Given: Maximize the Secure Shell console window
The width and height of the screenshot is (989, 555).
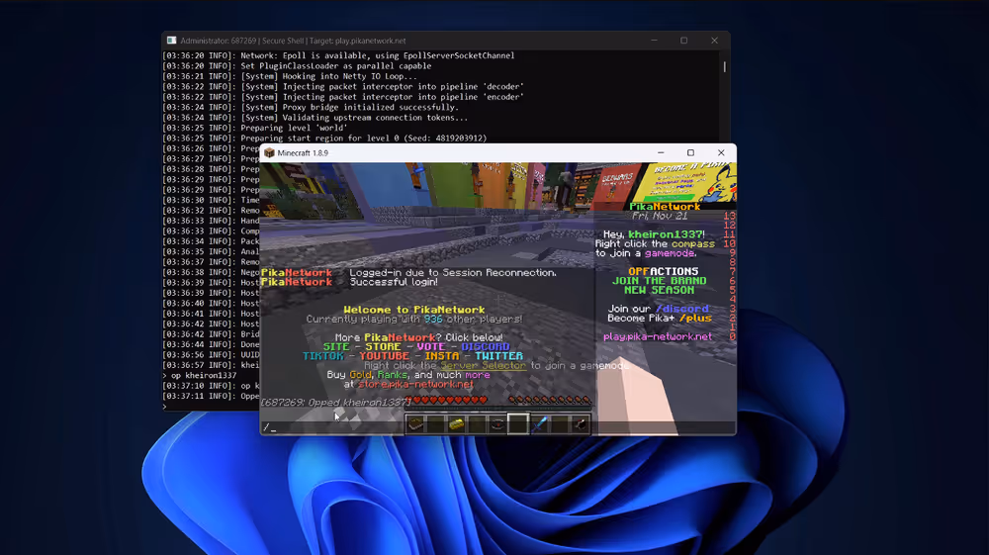Looking at the screenshot, I should pyautogui.click(x=683, y=41).
